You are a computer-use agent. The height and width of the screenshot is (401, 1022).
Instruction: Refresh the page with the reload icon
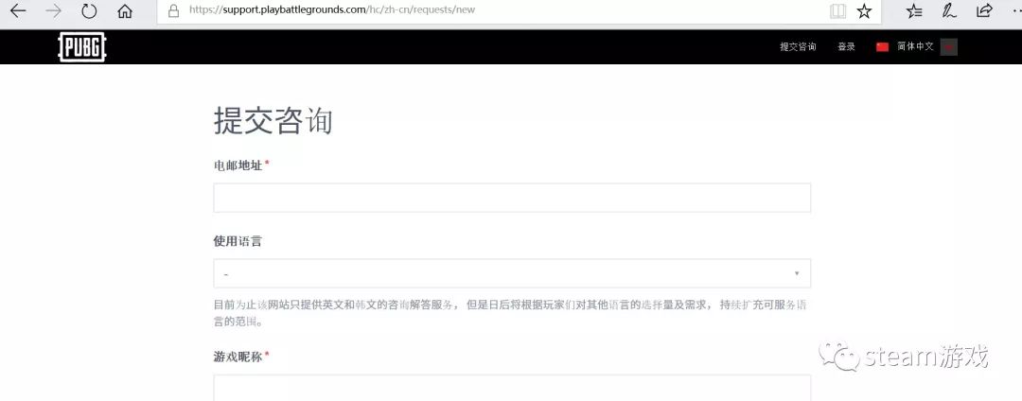coord(89,11)
